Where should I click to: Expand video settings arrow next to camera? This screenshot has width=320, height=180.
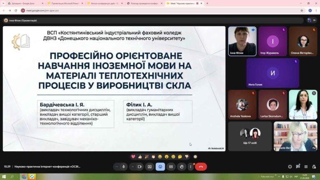click(x=133, y=167)
